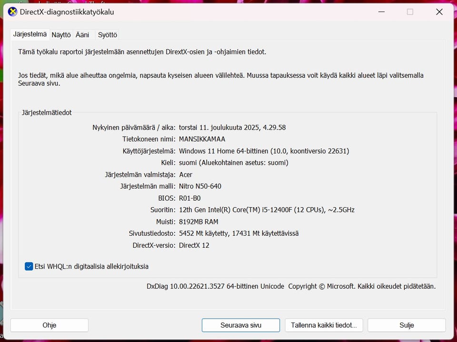Image resolution: width=457 pixels, height=342 pixels.
Task: Click the model value Nitro N50-640
Action: pos(200,186)
